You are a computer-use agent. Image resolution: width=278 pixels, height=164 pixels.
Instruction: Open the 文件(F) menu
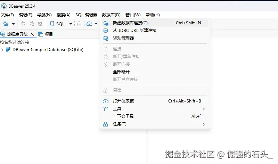click(x=7, y=15)
